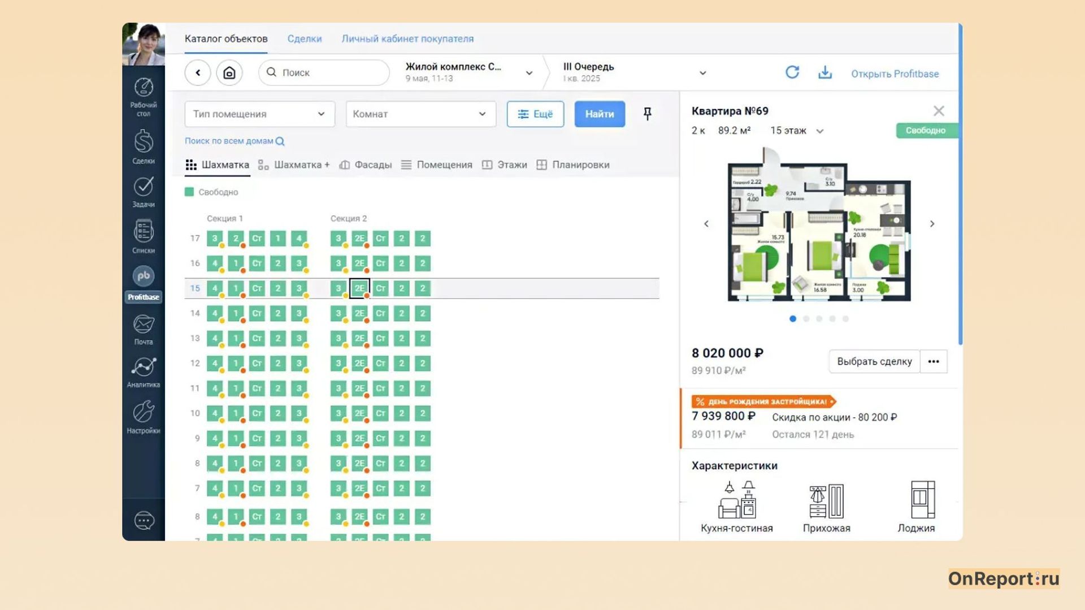Expand the 15 этаж floor selector
Viewport: 1085px width, 610px height.
[797, 131]
